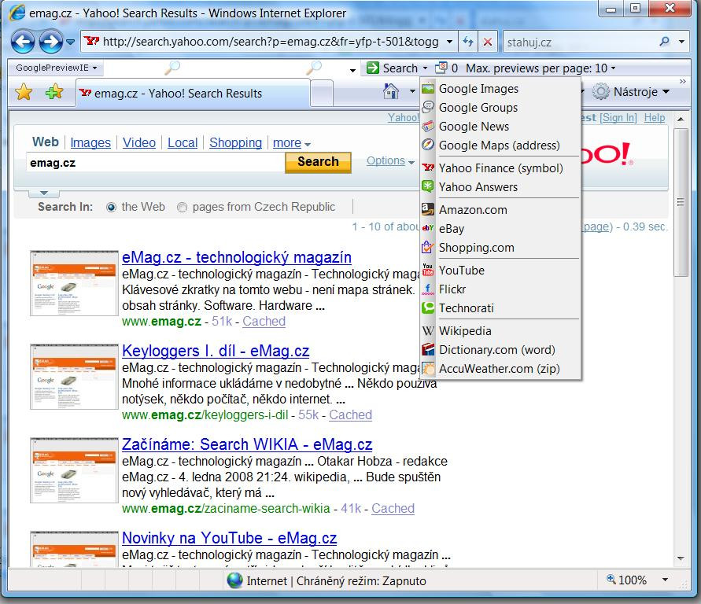Select the 'the Web' radio button

[x=111, y=208]
